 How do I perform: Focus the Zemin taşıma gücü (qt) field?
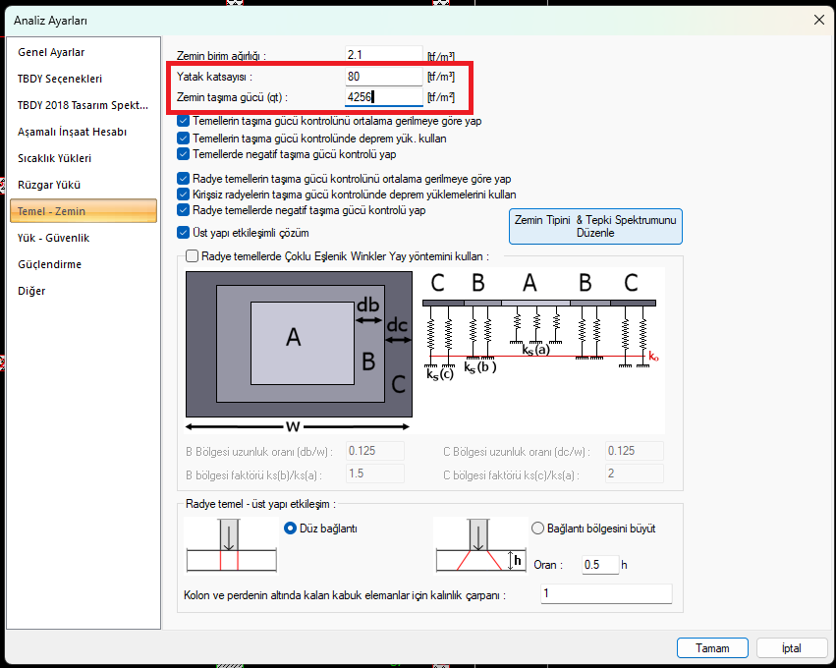383,97
